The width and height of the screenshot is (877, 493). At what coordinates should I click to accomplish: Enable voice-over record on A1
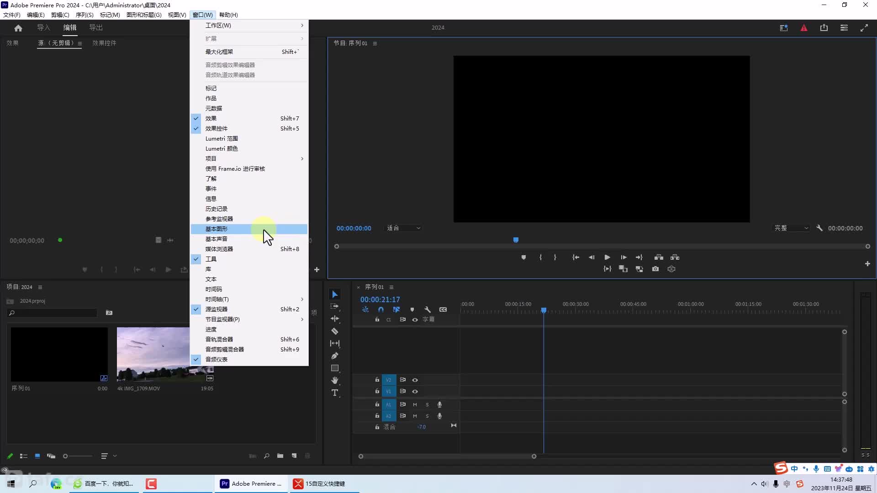click(440, 404)
